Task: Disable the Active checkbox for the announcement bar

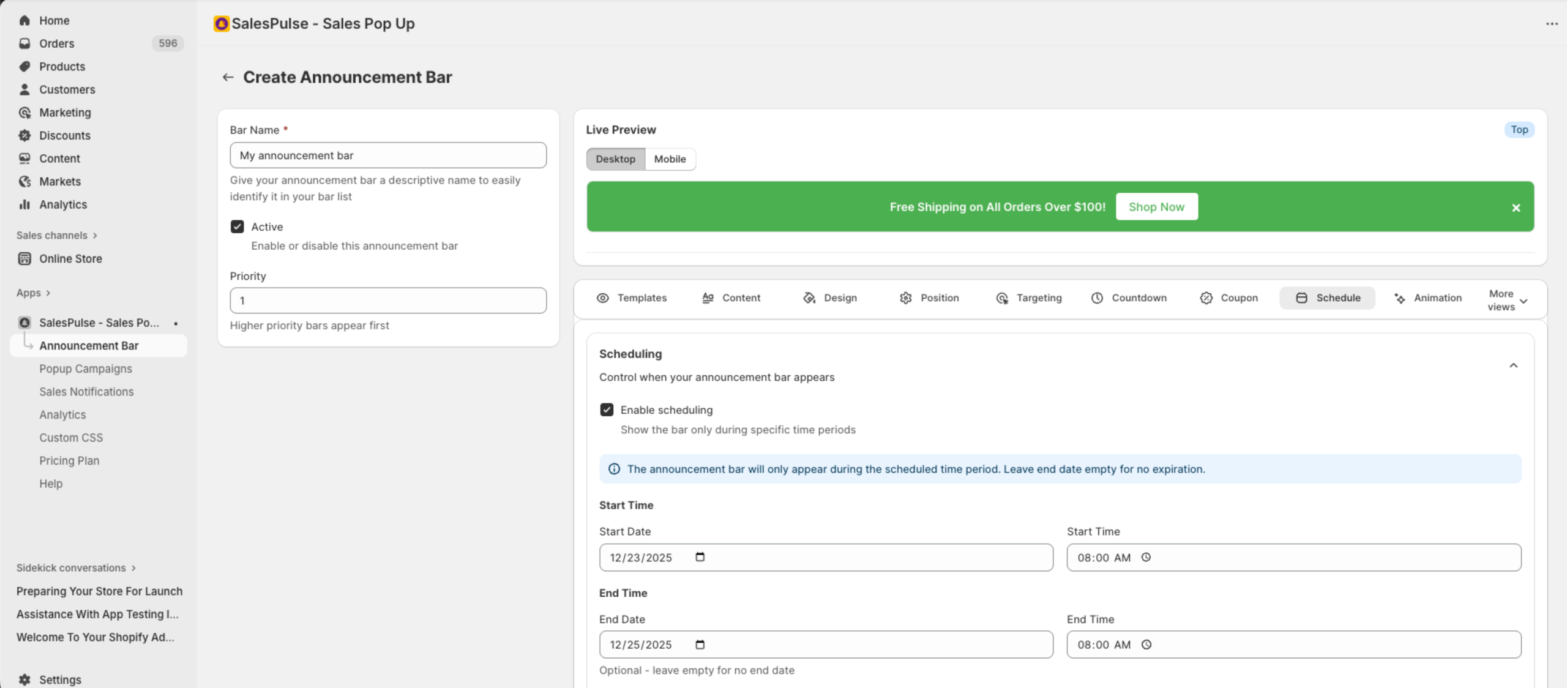Action: [x=237, y=226]
